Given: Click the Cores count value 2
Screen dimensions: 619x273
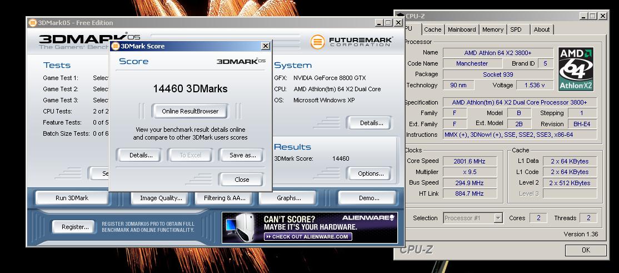Looking at the screenshot, I should pos(538,218).
